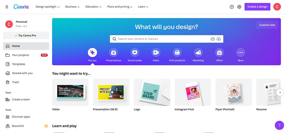Open the account avatar in top right
Screen dimensions: 287x133
coord(277,7)
